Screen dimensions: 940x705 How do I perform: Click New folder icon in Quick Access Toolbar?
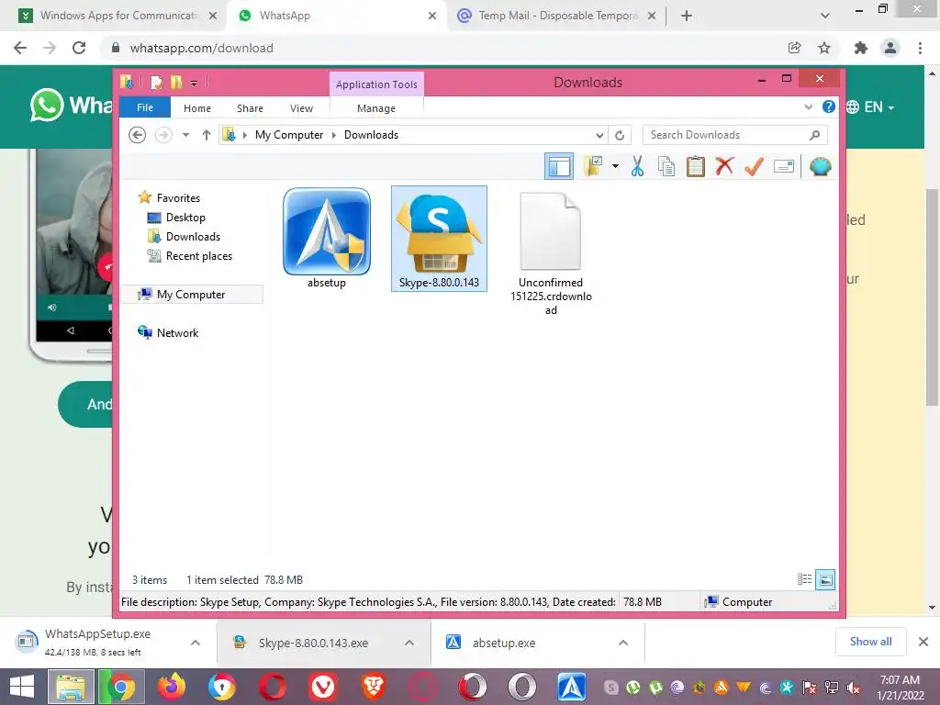(176, 83)
